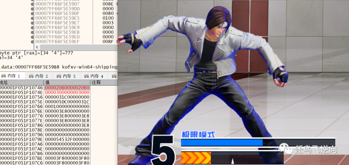Select memory address ending 10766
349x165 pixels.
pyautogui.click(x=22, y=107)
